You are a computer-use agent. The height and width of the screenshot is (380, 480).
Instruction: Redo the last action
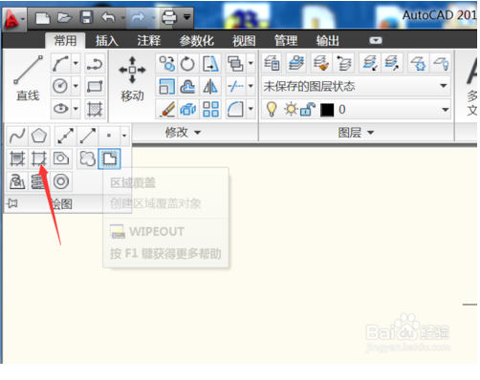tap(139, 17)
